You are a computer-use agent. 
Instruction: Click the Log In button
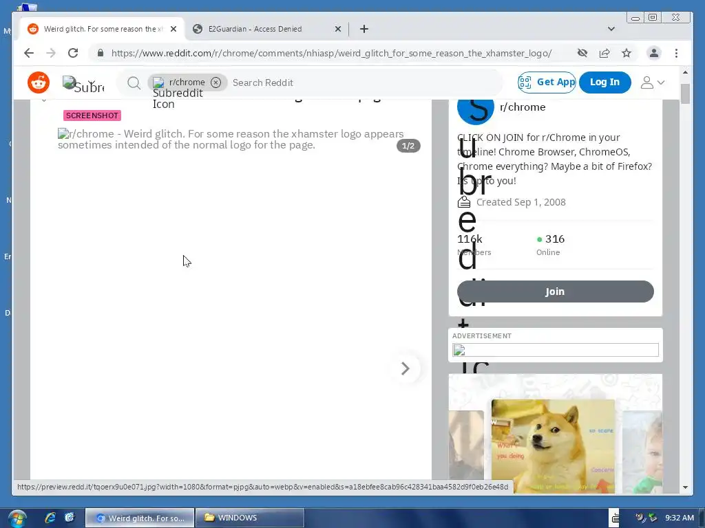pyautogui.click(x=604, y=82)
